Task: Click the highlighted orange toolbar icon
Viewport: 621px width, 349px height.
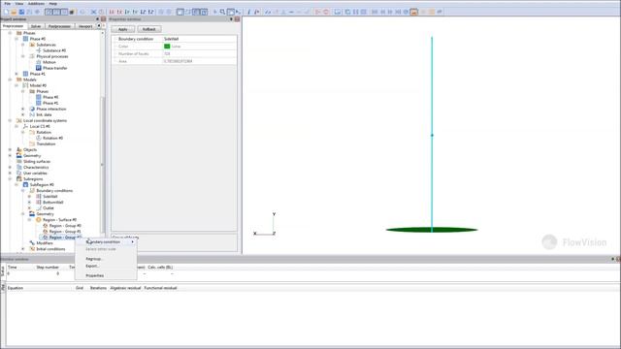Action: (x=414, y=12)
